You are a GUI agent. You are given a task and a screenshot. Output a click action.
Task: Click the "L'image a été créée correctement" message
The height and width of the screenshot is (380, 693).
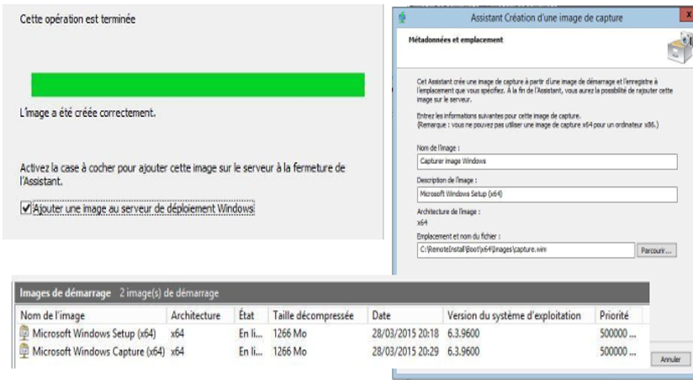click(88, 113)
